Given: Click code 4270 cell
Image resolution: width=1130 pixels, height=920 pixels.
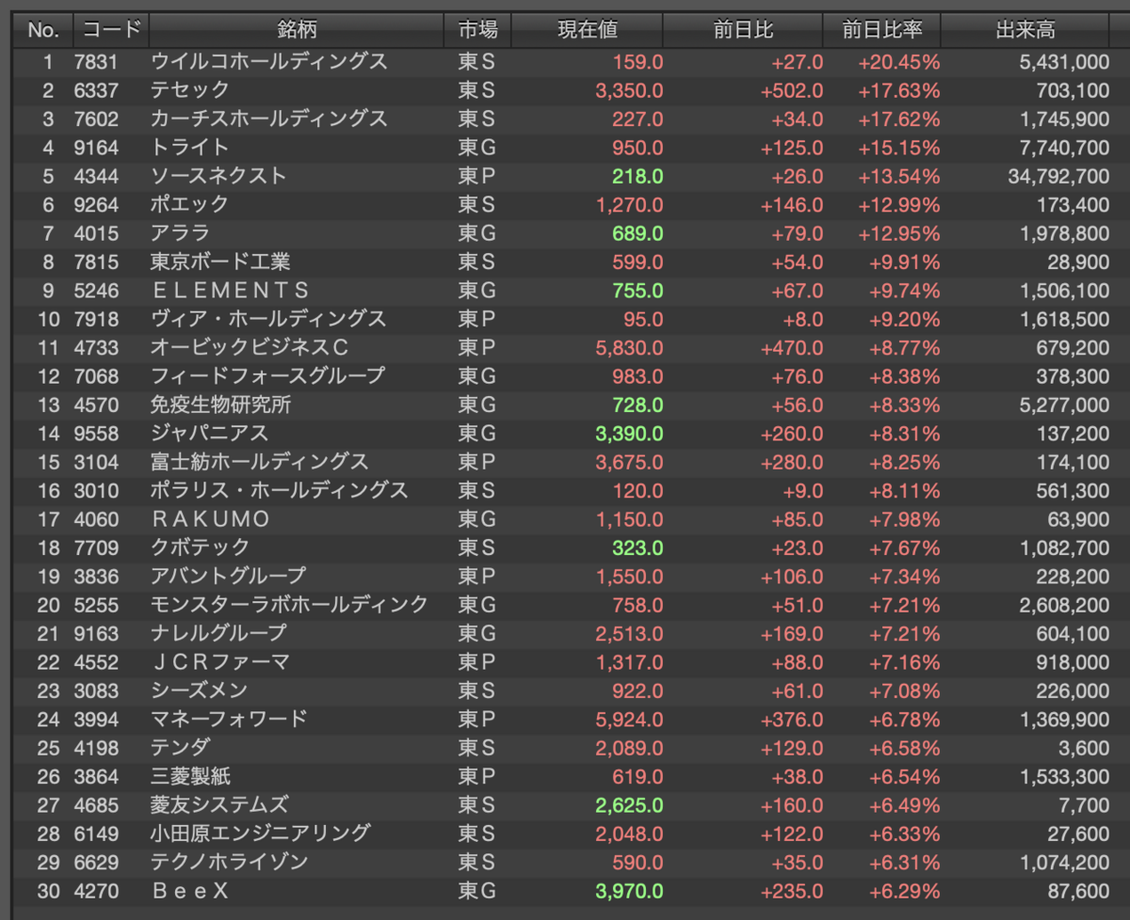Looking at the screenshot, I should 96,890.
